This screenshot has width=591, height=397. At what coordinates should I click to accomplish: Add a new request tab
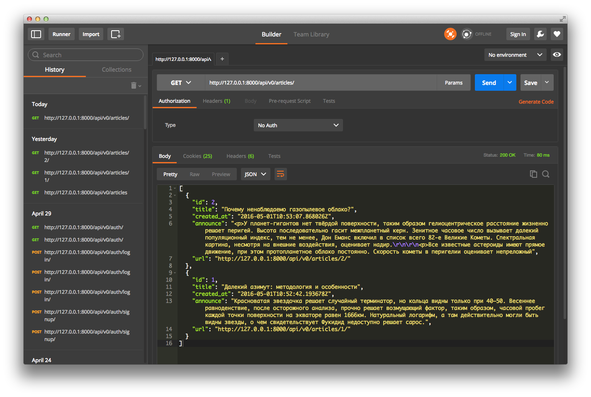pos(222,59)
